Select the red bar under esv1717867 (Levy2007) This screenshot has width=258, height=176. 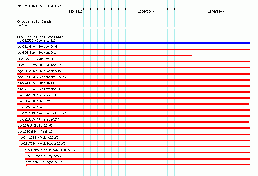coord(137,159)
